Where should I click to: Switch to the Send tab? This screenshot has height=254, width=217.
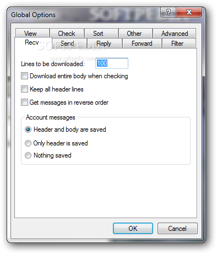click(x=69, y=44)
